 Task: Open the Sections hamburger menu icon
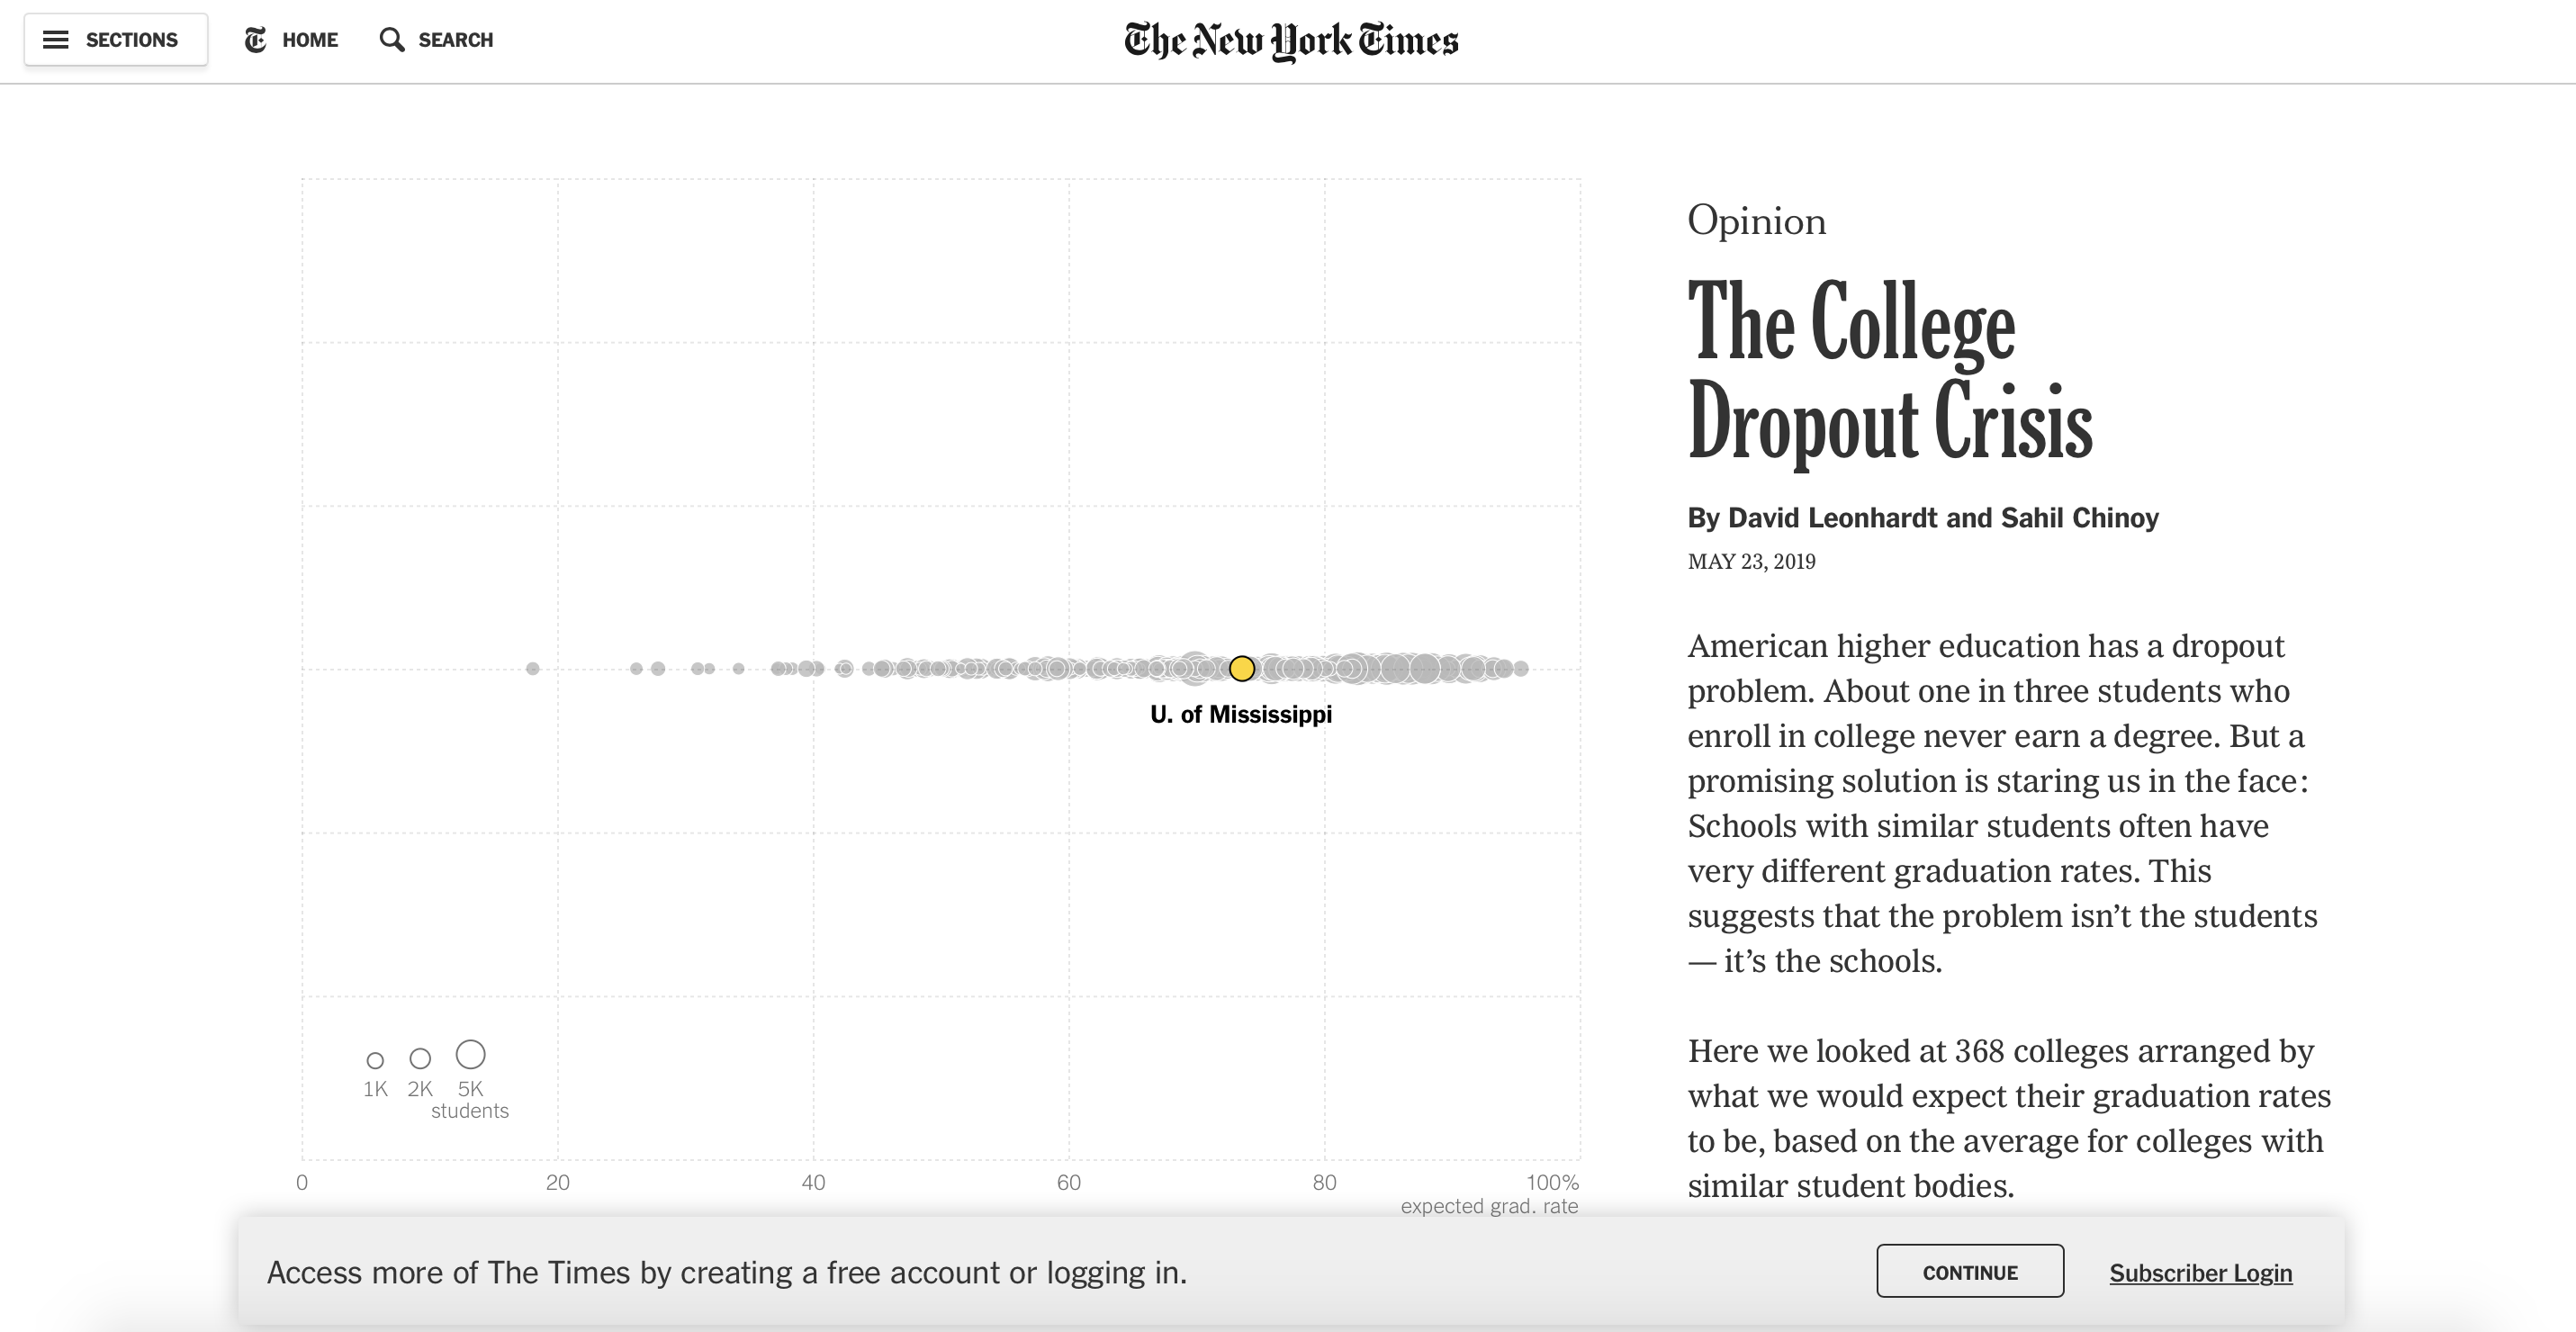click(56, 40)
